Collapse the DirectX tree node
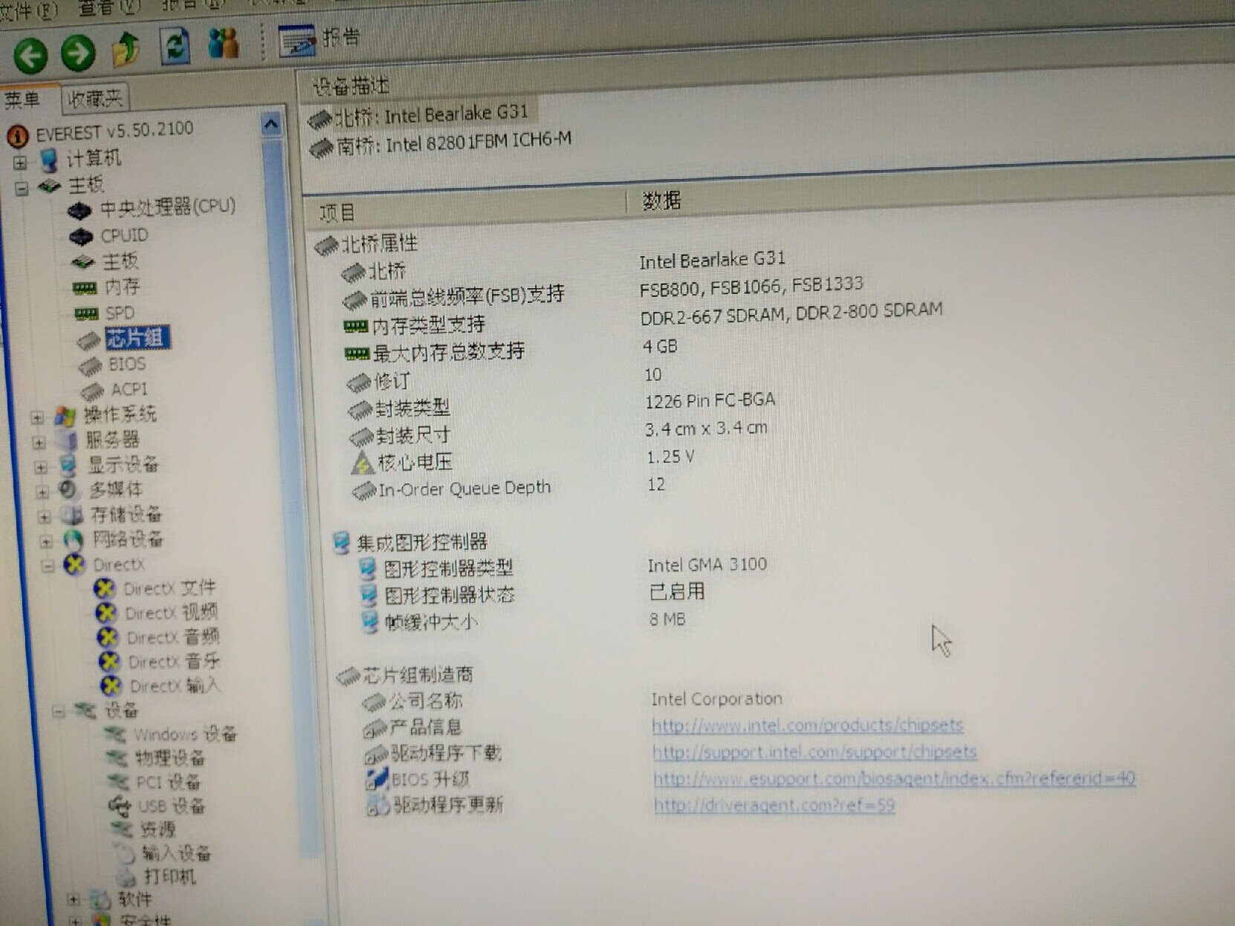Viewport: 1235px width, 926px height. (48, 567)
